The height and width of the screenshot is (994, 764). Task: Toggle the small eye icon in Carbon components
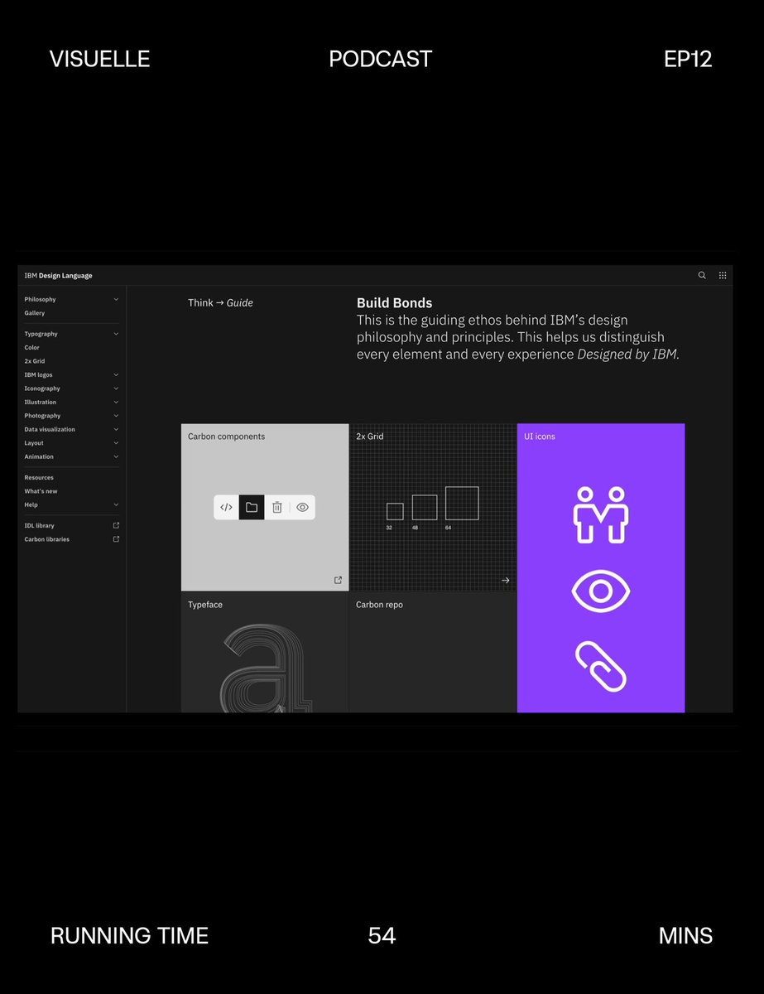302,507
